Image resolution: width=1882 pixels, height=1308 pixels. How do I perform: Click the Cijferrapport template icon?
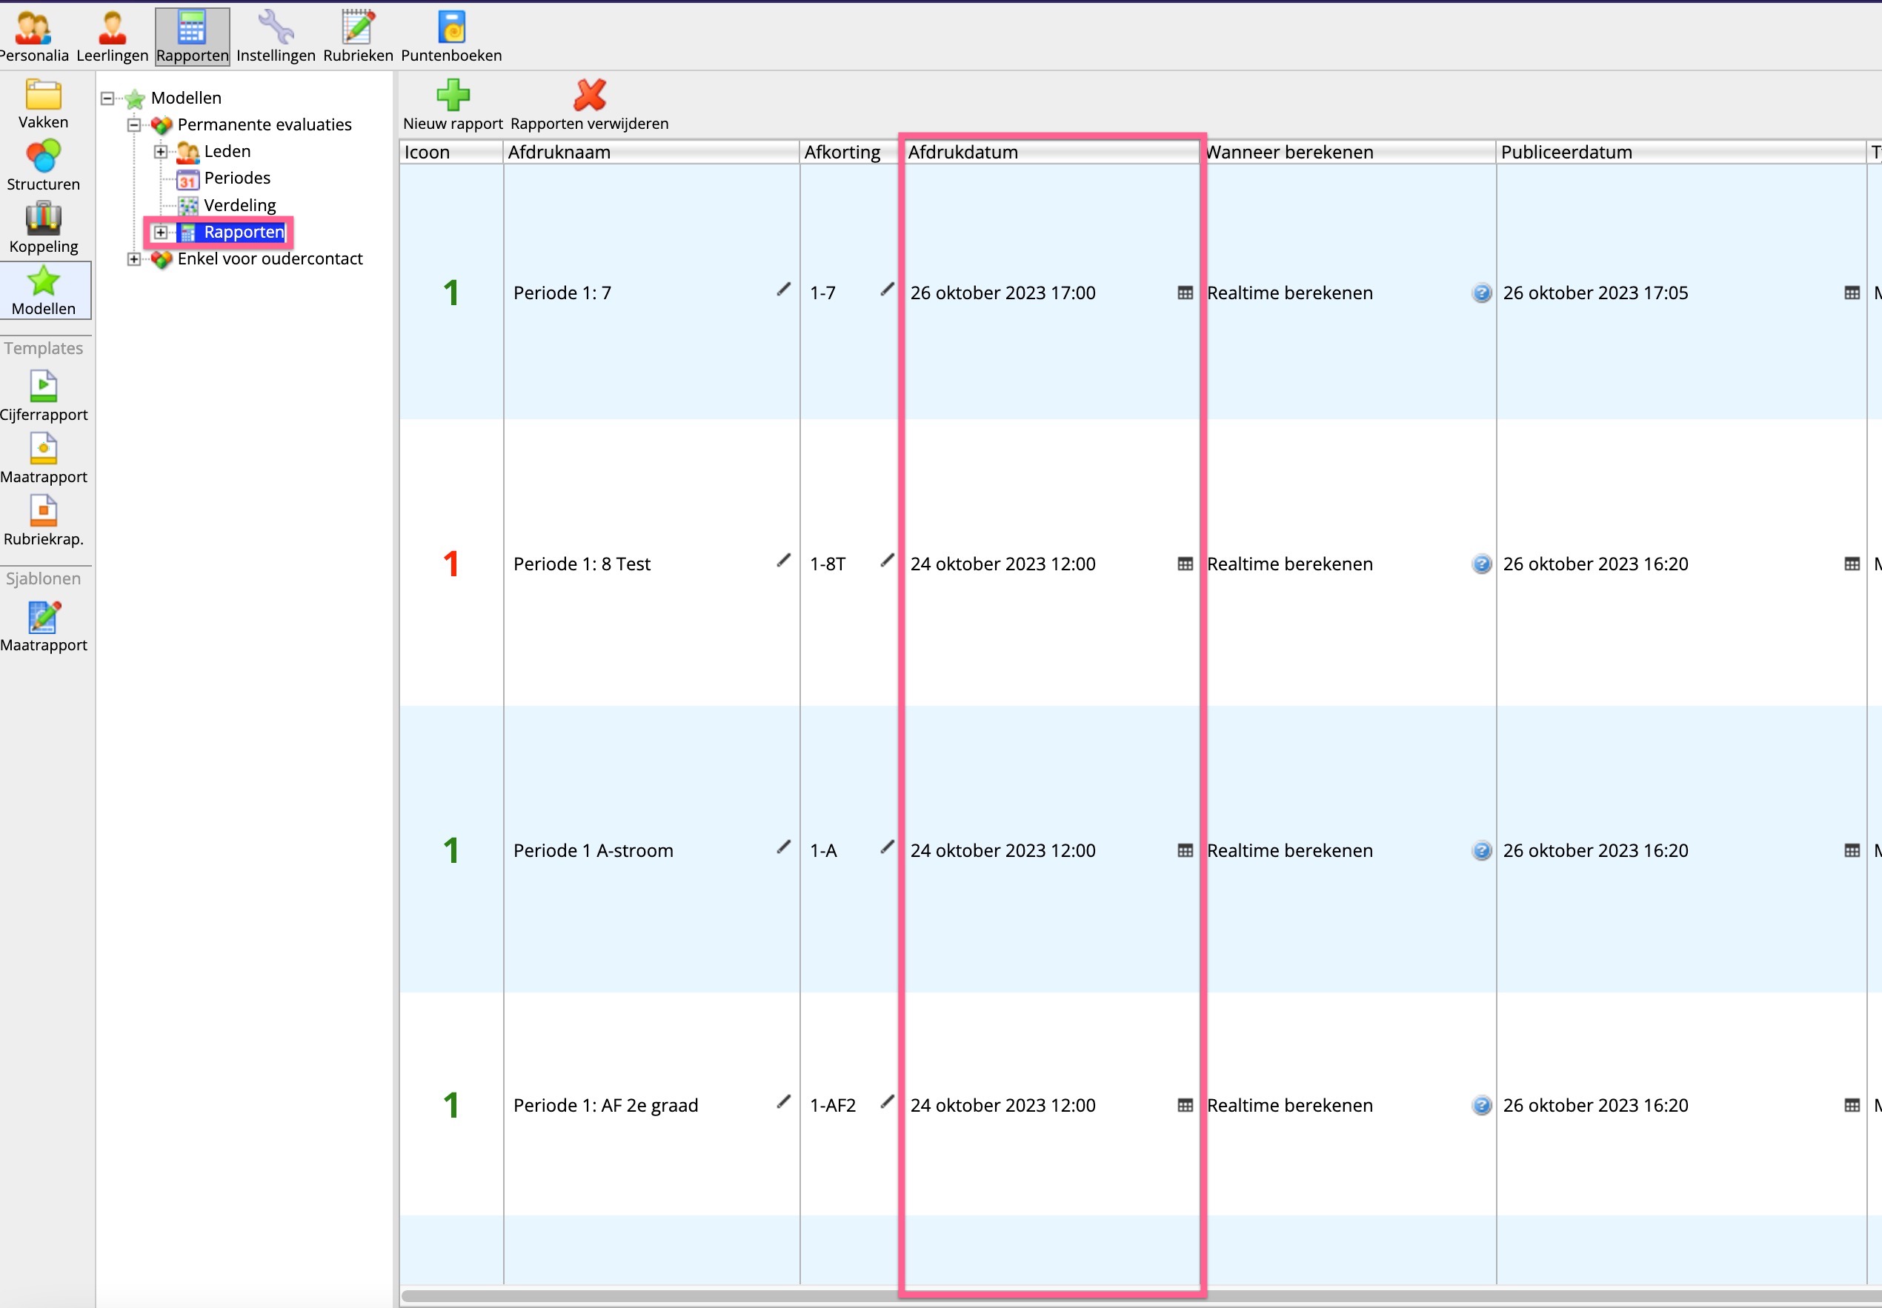click(x=44, y=387)
